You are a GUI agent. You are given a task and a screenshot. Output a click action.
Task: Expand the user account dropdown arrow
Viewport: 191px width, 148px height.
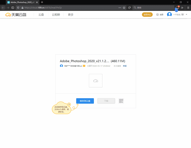[x=187, y=15]
